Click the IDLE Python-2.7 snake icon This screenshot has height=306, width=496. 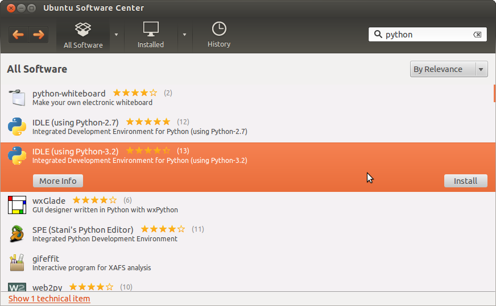(17, 127)
